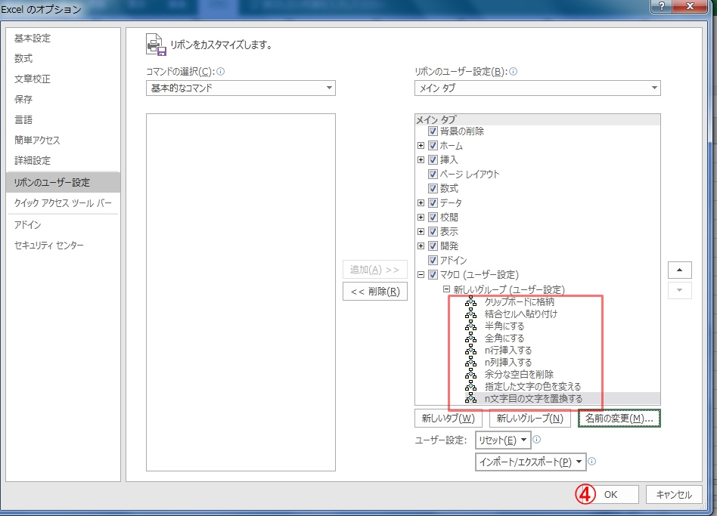Expand the 挿入 tree node
This screenshot has height=516, width=717.
pyautogui.click(x=421, y=160)
